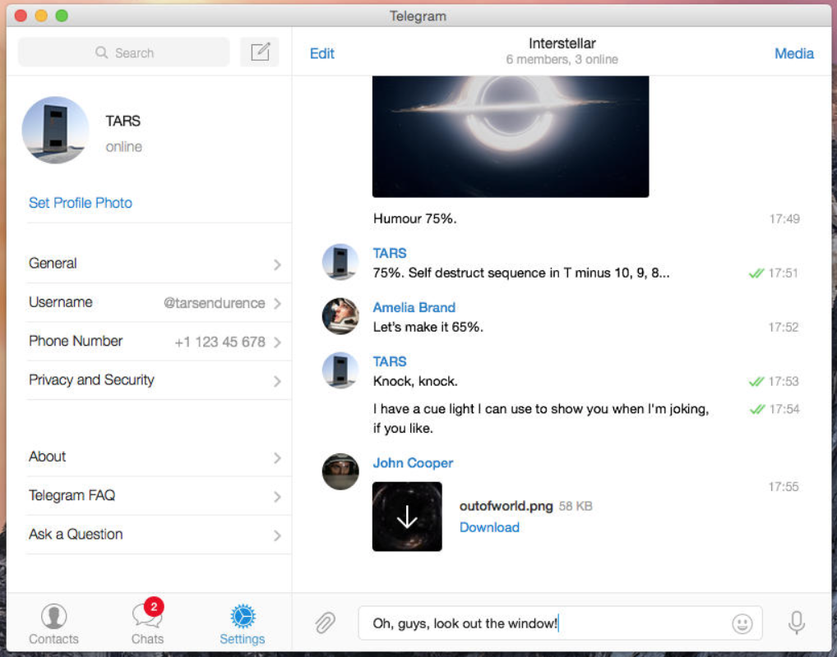Click the download arrow on outofworld.png
The width and height of the screenshot is (837, 657).
(x=407, y=517)
